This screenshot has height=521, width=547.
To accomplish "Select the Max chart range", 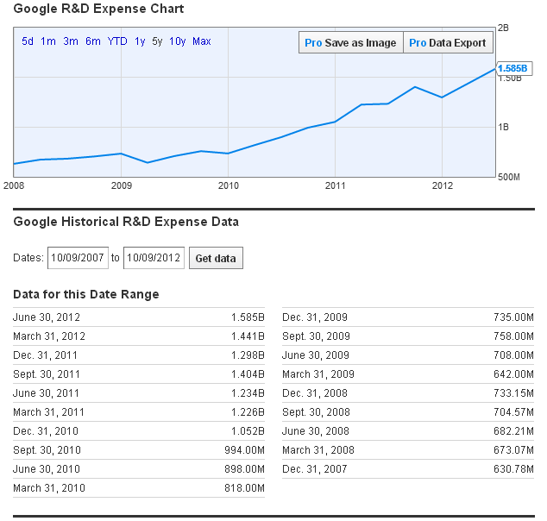I will click(202, 41).
